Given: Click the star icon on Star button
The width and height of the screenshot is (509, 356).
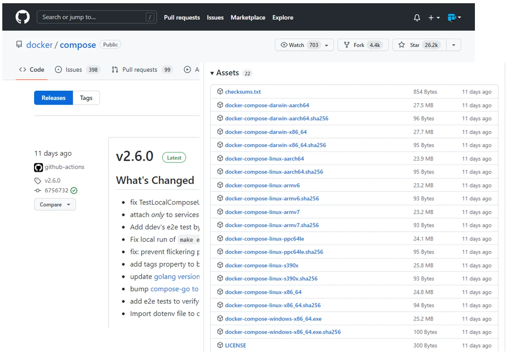Looking at the screenshot, I should (x=402, y=45).
